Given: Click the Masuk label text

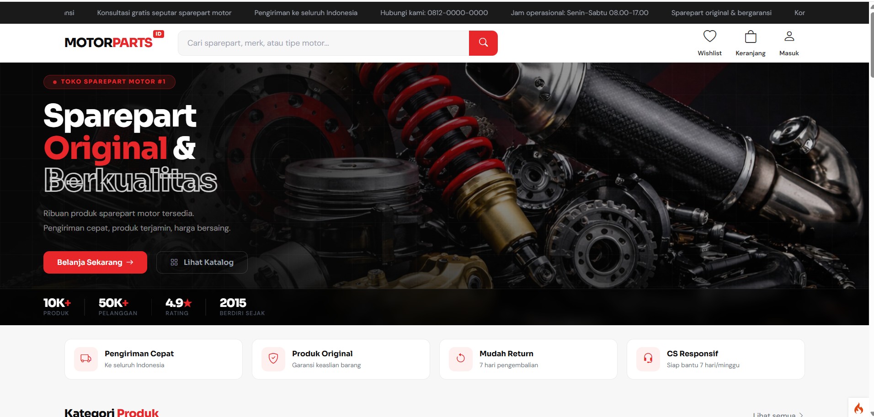Looking at the screenshot, I should tap(789, 53).
